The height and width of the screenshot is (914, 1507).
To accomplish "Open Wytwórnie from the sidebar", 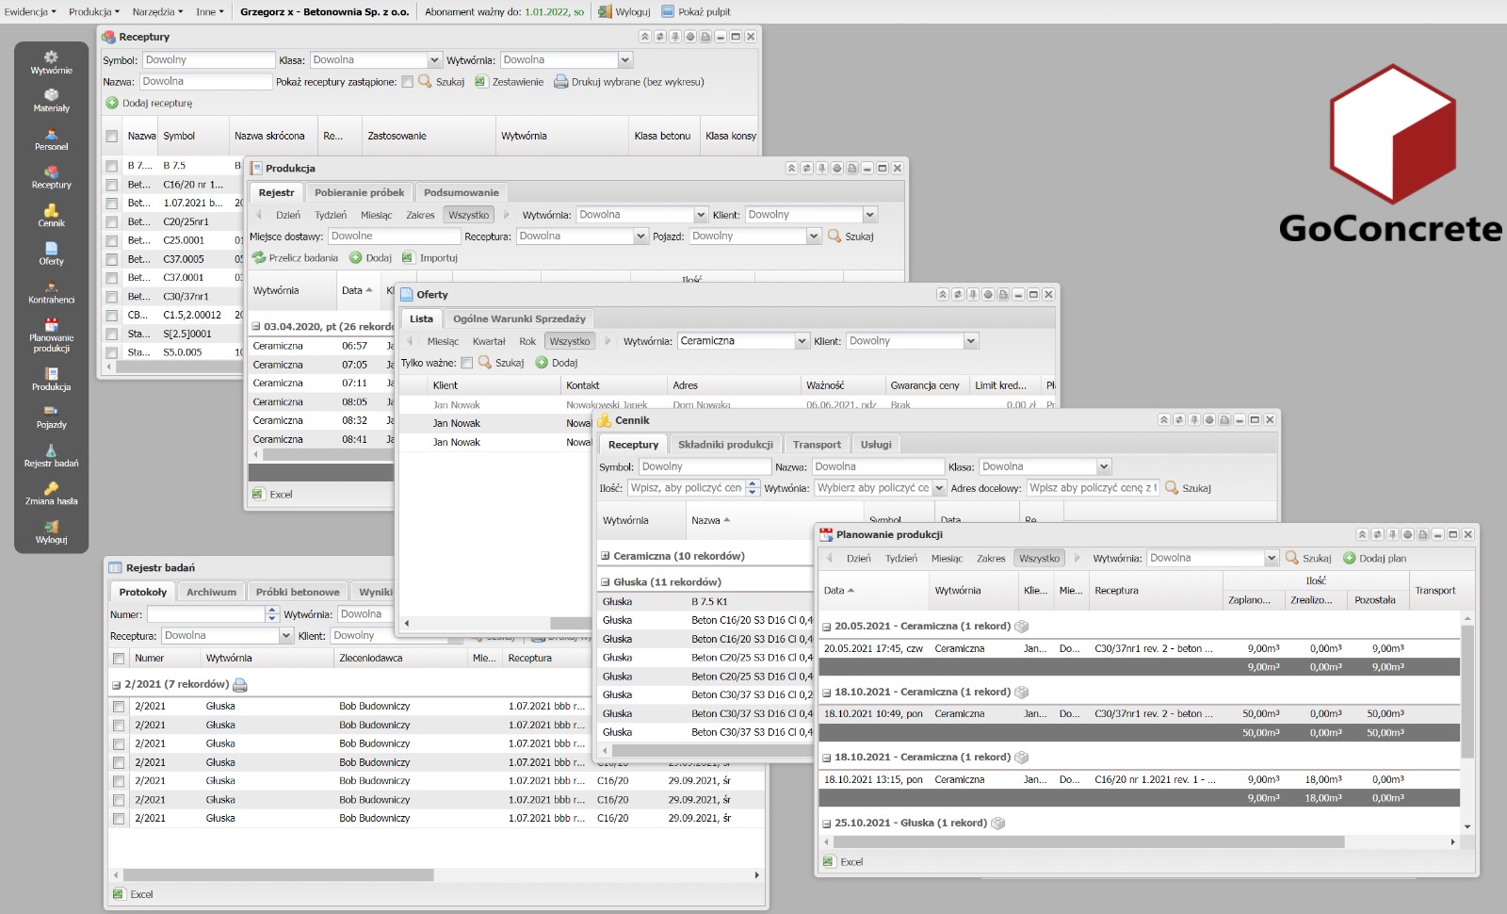I will click(x=51, y=62).
